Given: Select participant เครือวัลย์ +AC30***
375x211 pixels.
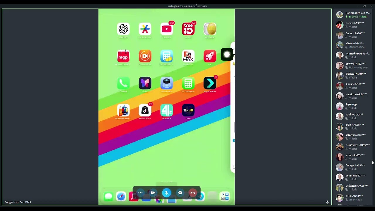Looking at the screenshot, I should 353,188.
